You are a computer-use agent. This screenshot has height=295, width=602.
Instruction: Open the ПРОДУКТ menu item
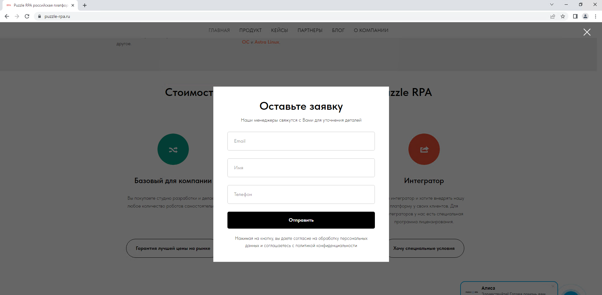pyautogui.click(x=250, y=30)
